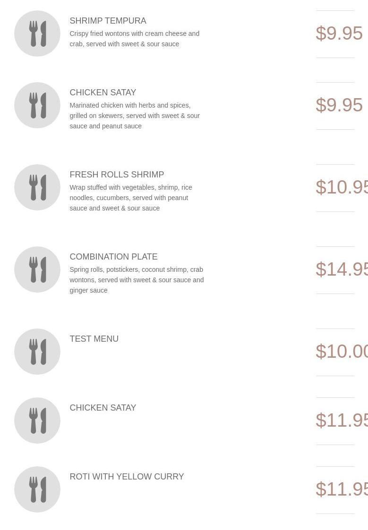Click the Test Menu item title
This screenshot has height=530, width=368.
[94, 339]
